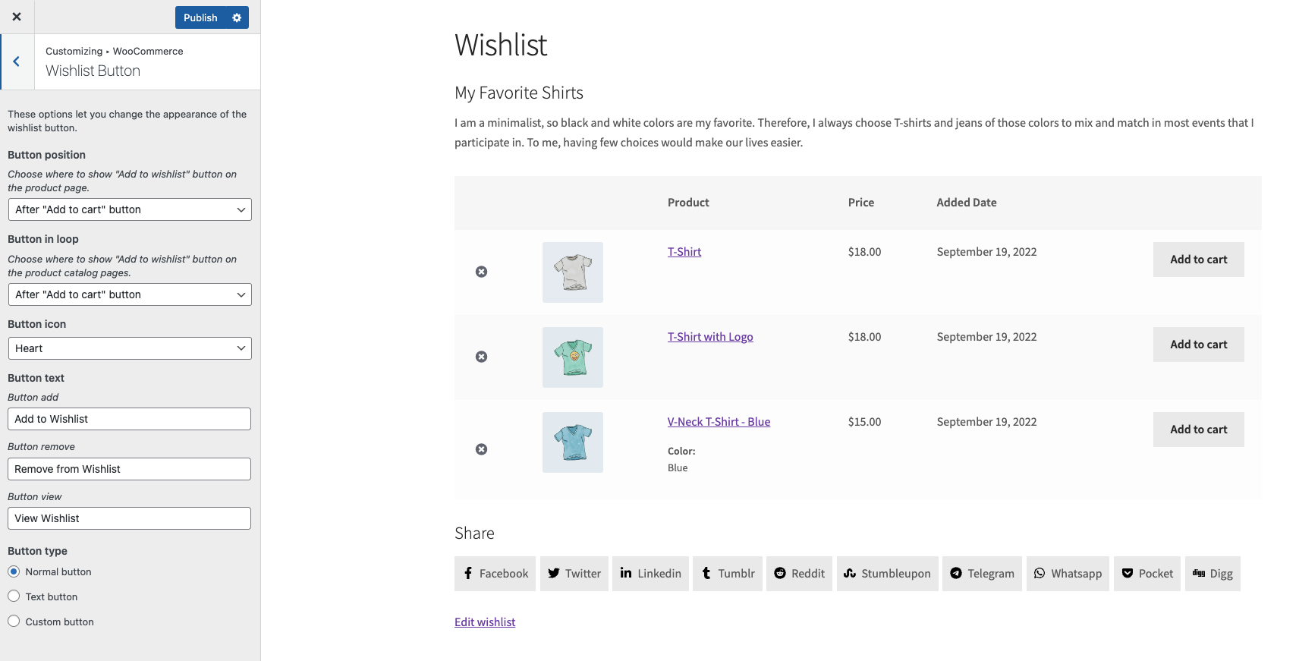Click the Button remove text field
Viewport: 1299px width, 661px height.
point(129,469)
